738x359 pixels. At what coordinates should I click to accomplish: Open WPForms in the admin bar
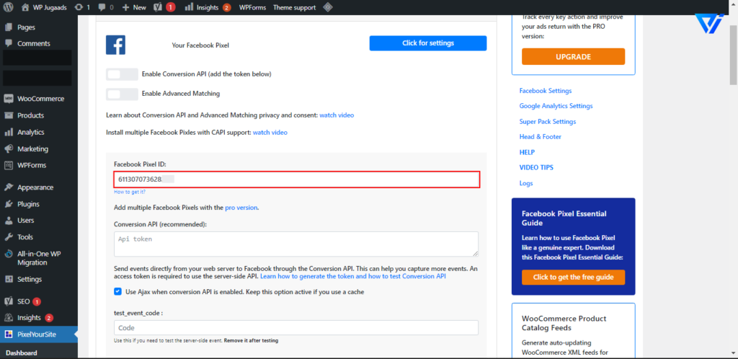point(252,7)
